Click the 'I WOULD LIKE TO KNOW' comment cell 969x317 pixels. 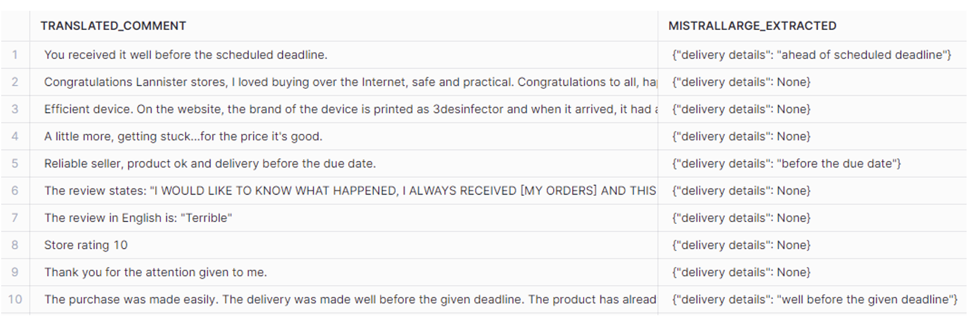343,191
